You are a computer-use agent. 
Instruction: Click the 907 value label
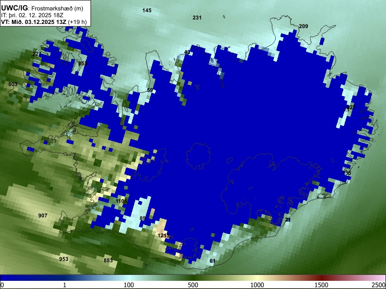pyautogui.click(x=43, y=216)
